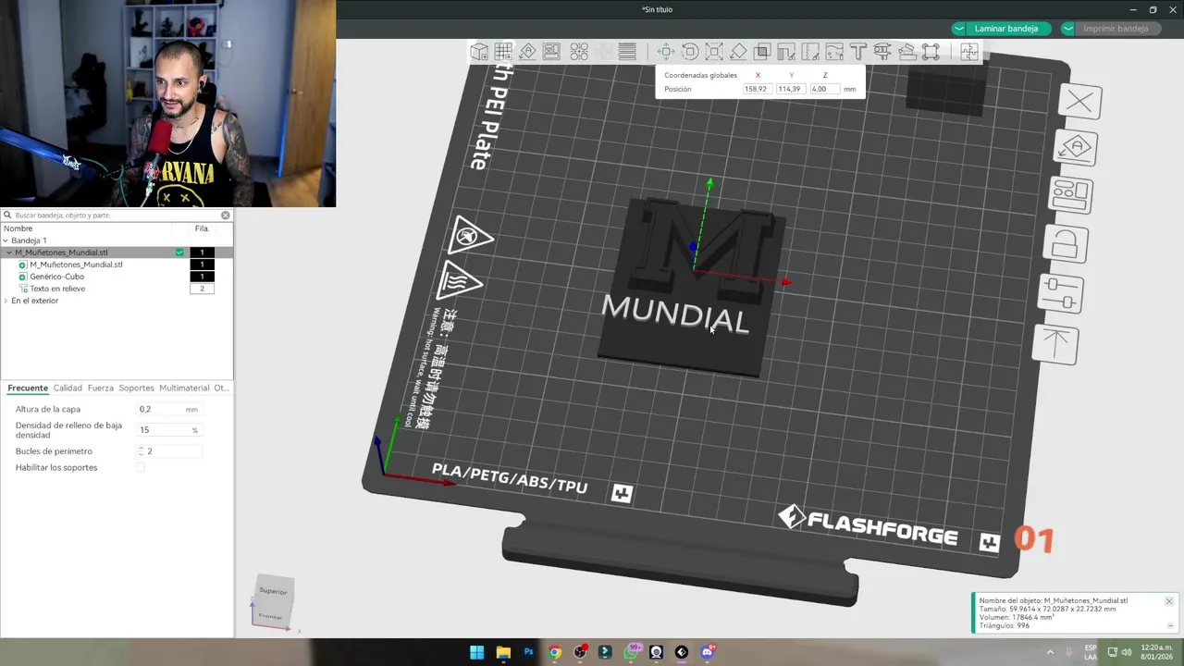
Task: Click the Z position coordinate field
Action: [x=823, y=89]
